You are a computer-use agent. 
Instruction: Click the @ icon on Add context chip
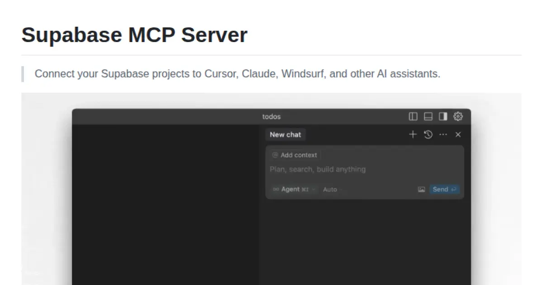(275, 155)
